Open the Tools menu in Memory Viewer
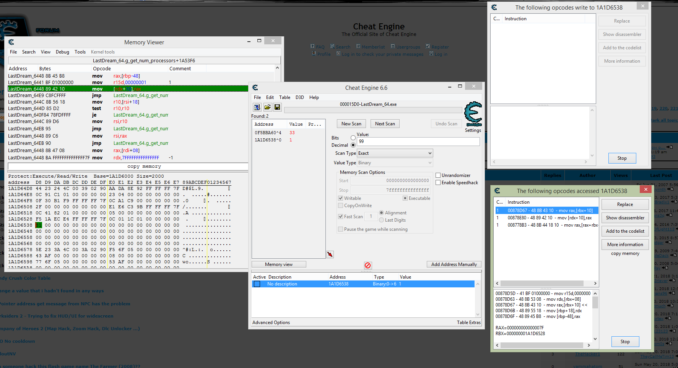 [x=80, y=52]
